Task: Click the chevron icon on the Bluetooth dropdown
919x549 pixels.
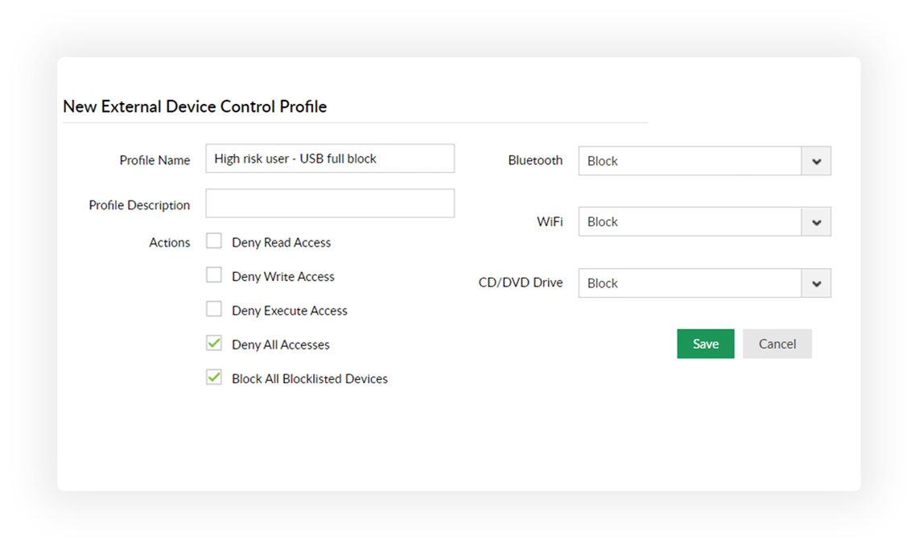Action: click(x=817, y=161)
